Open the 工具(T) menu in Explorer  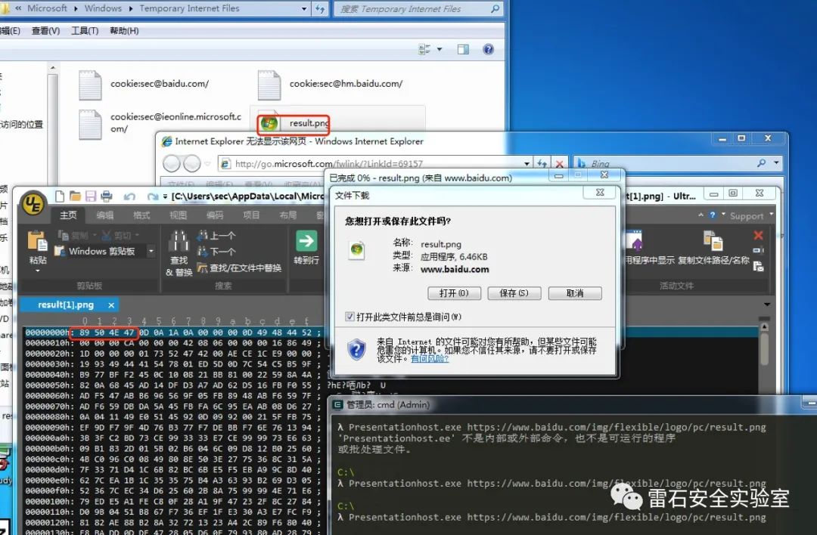tap(85, 31)
